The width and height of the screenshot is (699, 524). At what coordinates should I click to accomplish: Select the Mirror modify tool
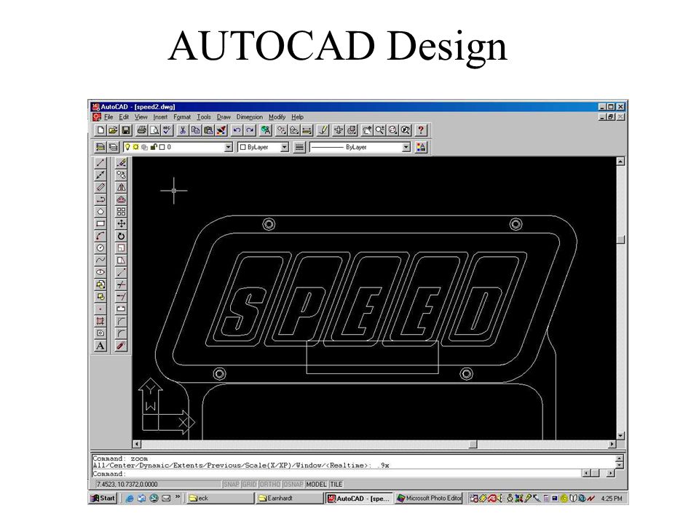pos(121,187)
